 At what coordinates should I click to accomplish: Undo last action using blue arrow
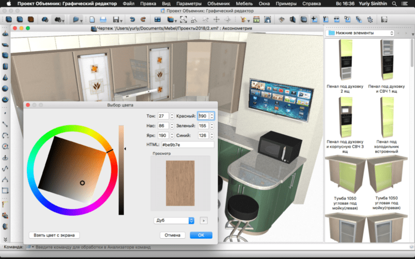point(132,20)
